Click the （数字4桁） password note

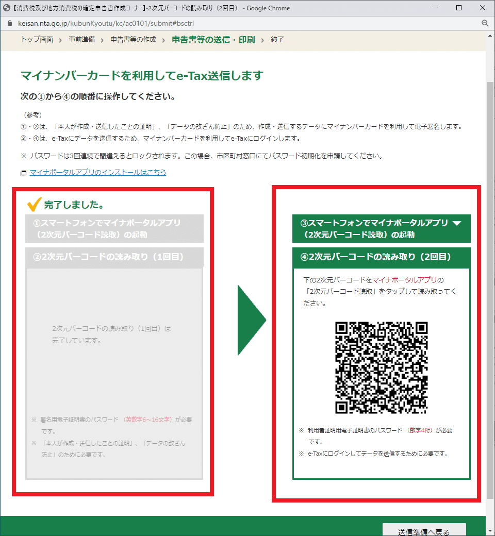click(x=420, y=430)
